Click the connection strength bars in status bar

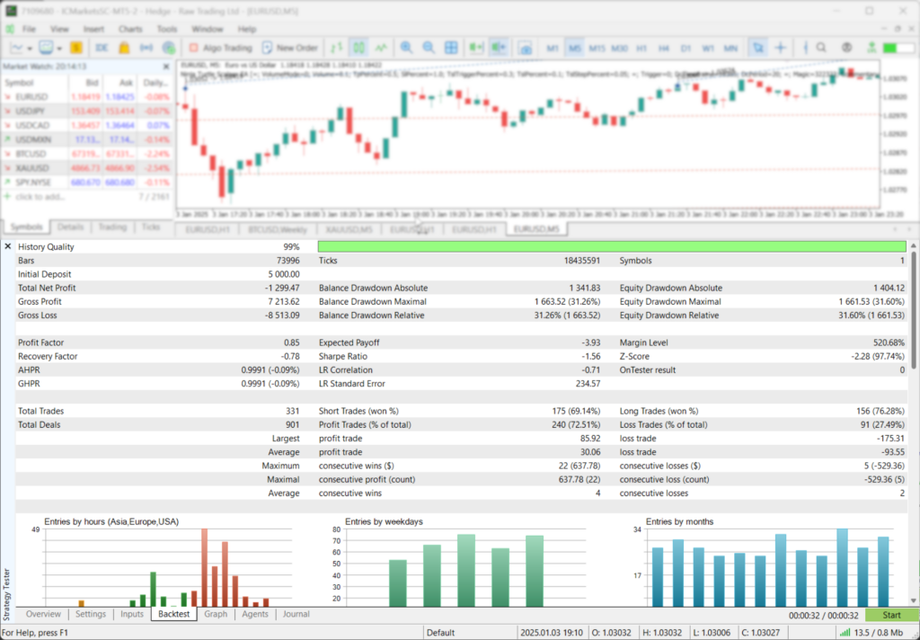pos(843,631)
